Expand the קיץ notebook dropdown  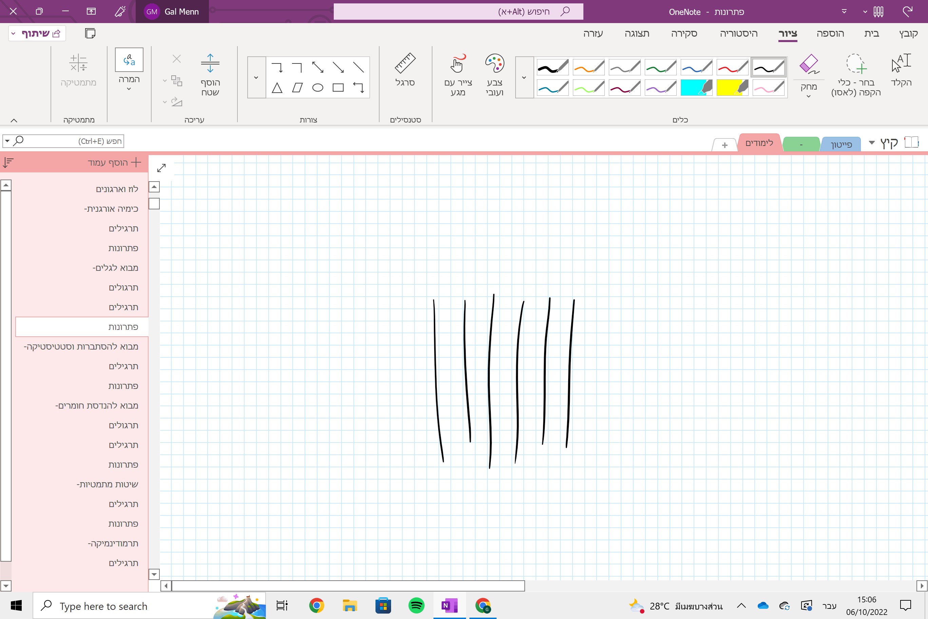(872, 143)
